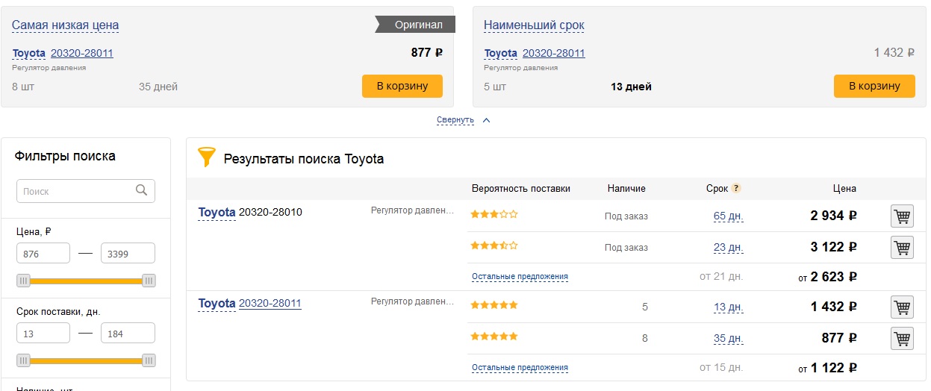Expand Остальные предложения for 20320-28011
The height and width of the screenshot is (391, 931).
520,368
